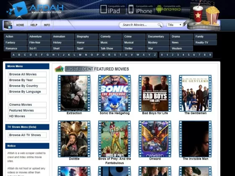Open the Bad Boys for Life poster
The width and height of the screenshot is (235, 176).
tap(155, 93)
